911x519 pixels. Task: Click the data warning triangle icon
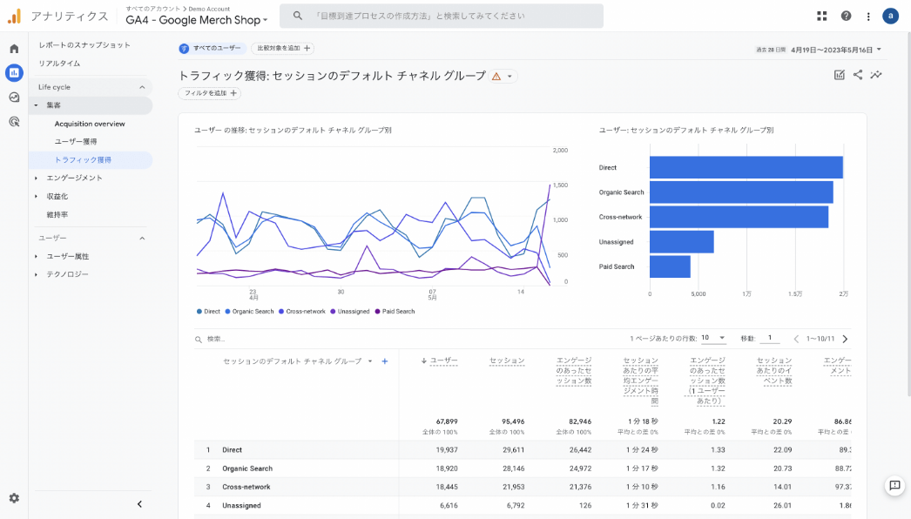[x=496, y=76]
